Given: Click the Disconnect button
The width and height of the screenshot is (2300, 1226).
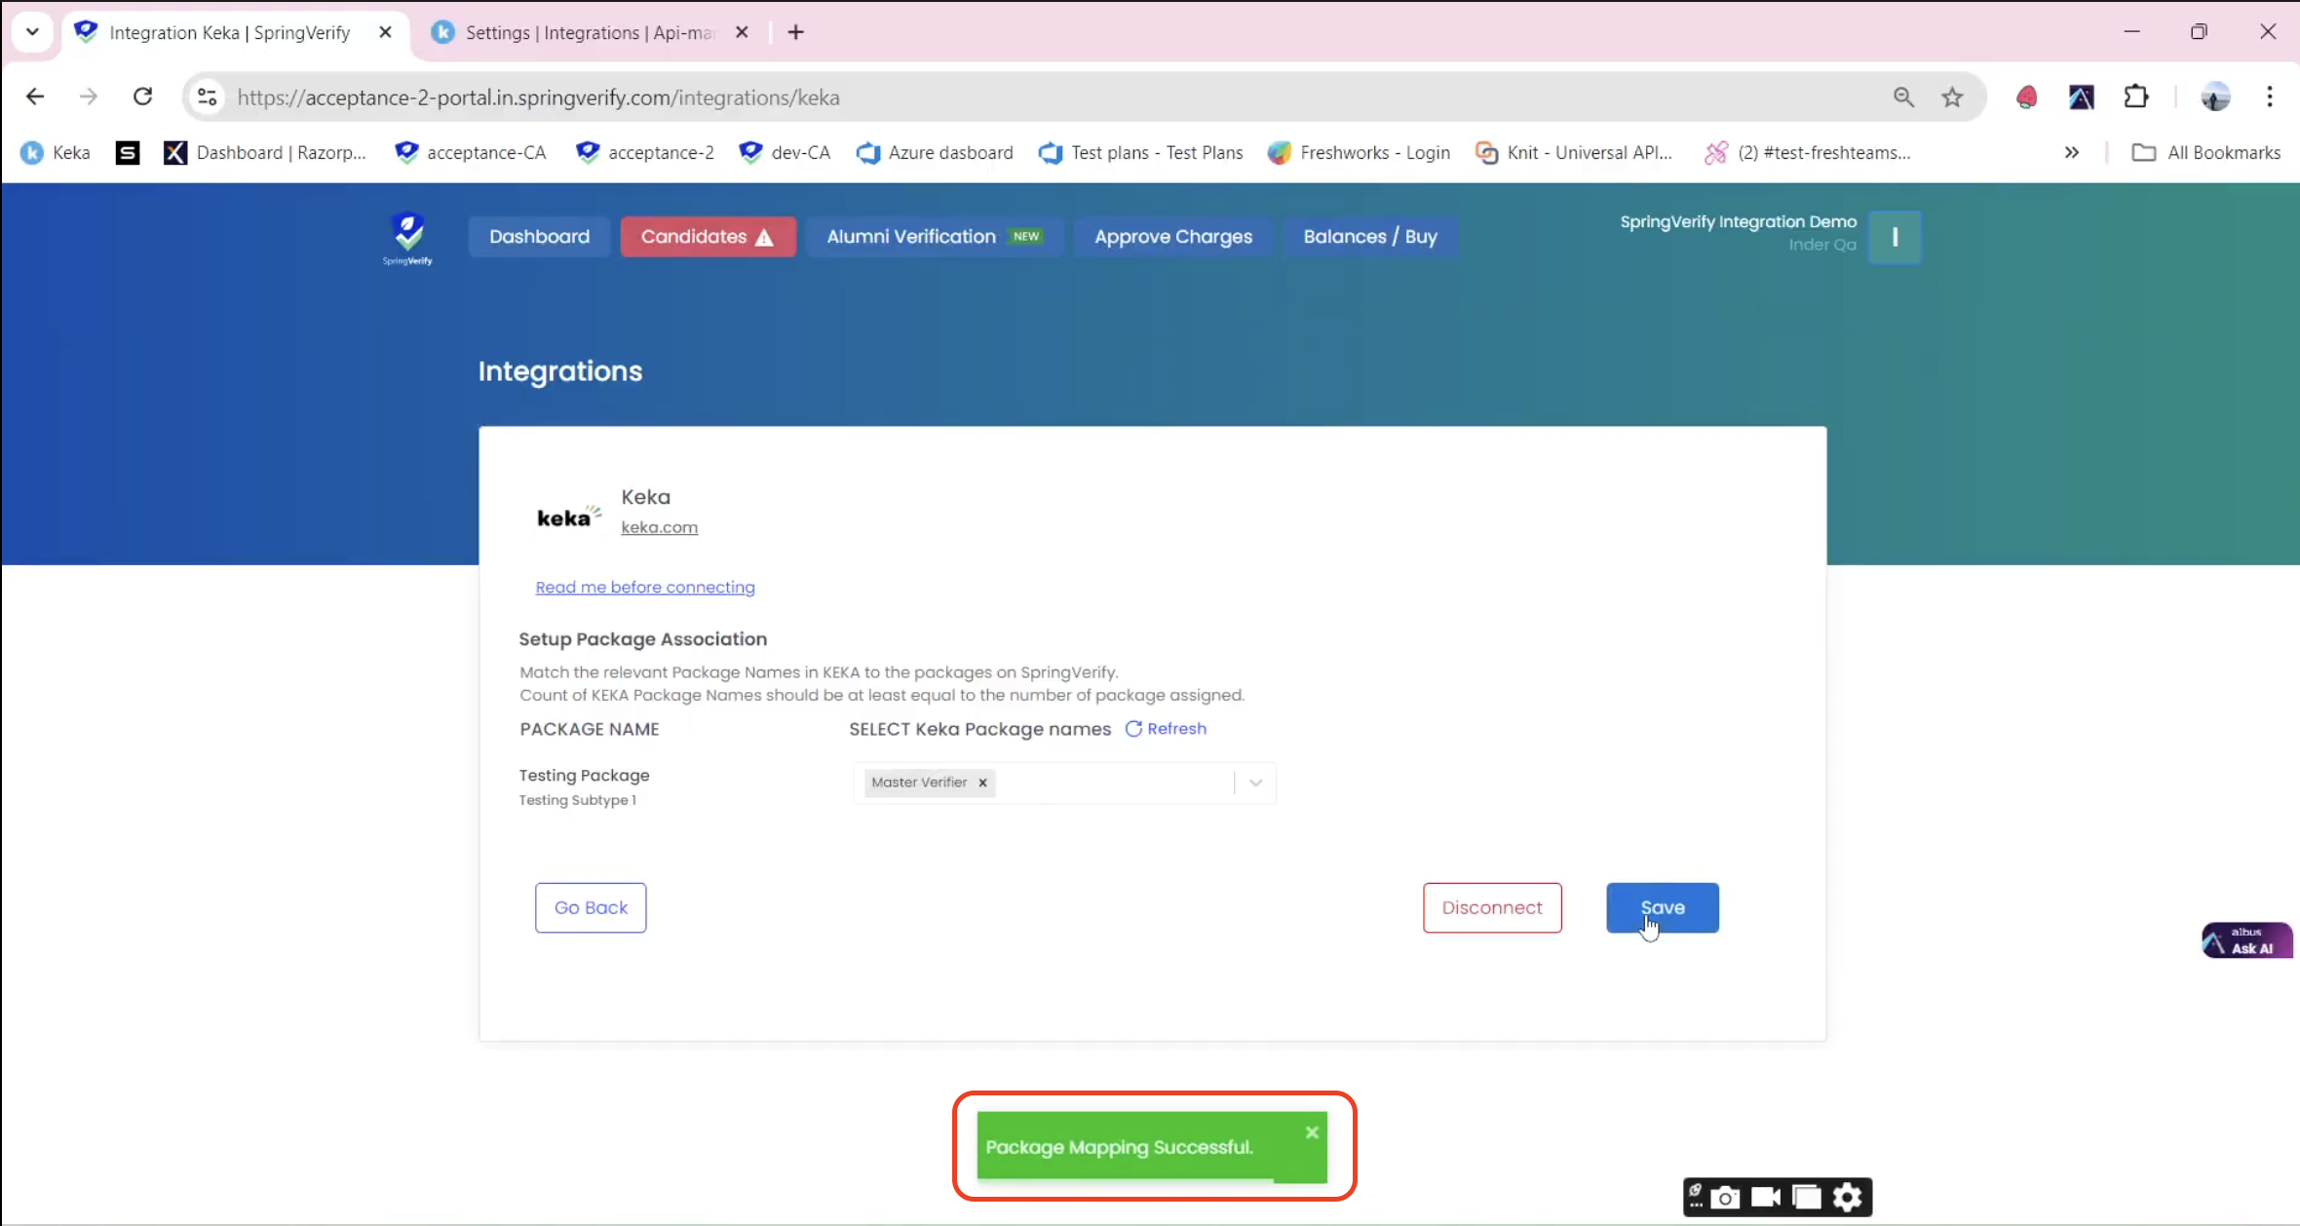Looking at the screenshot, I should [1491, 907].
